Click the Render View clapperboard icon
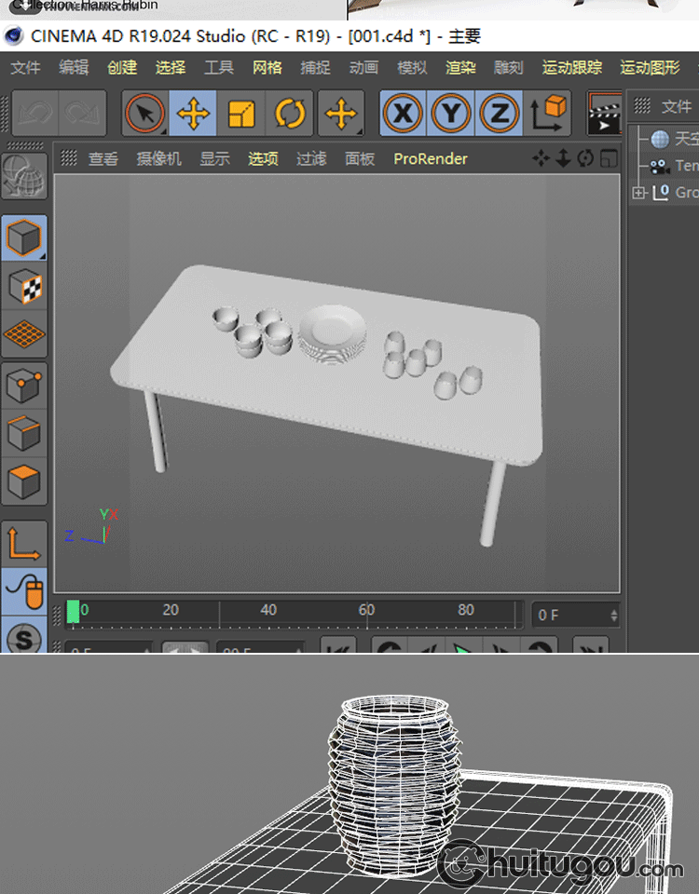The height and width of the screenshot is (894, 699). click(x=604, y=114)
